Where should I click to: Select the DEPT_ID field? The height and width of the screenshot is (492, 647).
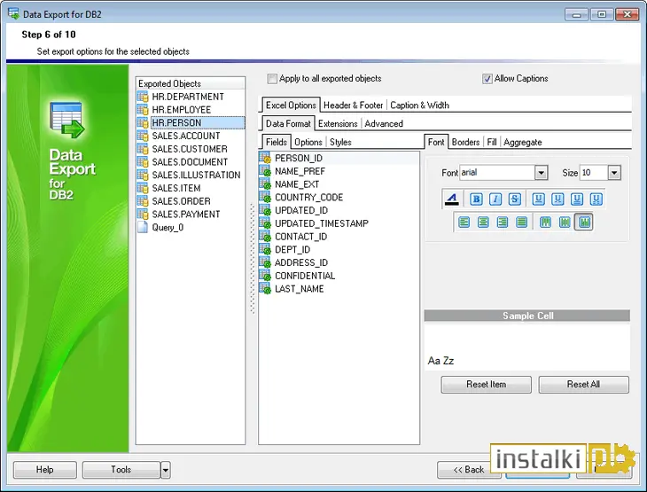pyautogui.click(x=292, y=250)
